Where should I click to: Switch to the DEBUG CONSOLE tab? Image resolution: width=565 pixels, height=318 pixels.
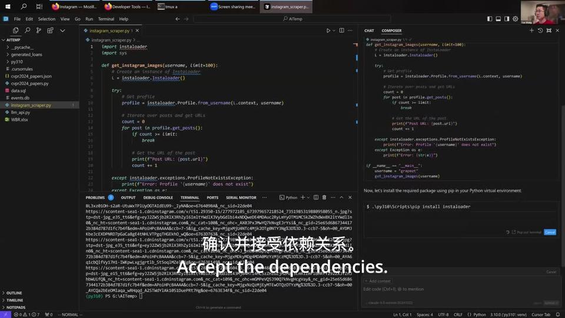point(158,198)
